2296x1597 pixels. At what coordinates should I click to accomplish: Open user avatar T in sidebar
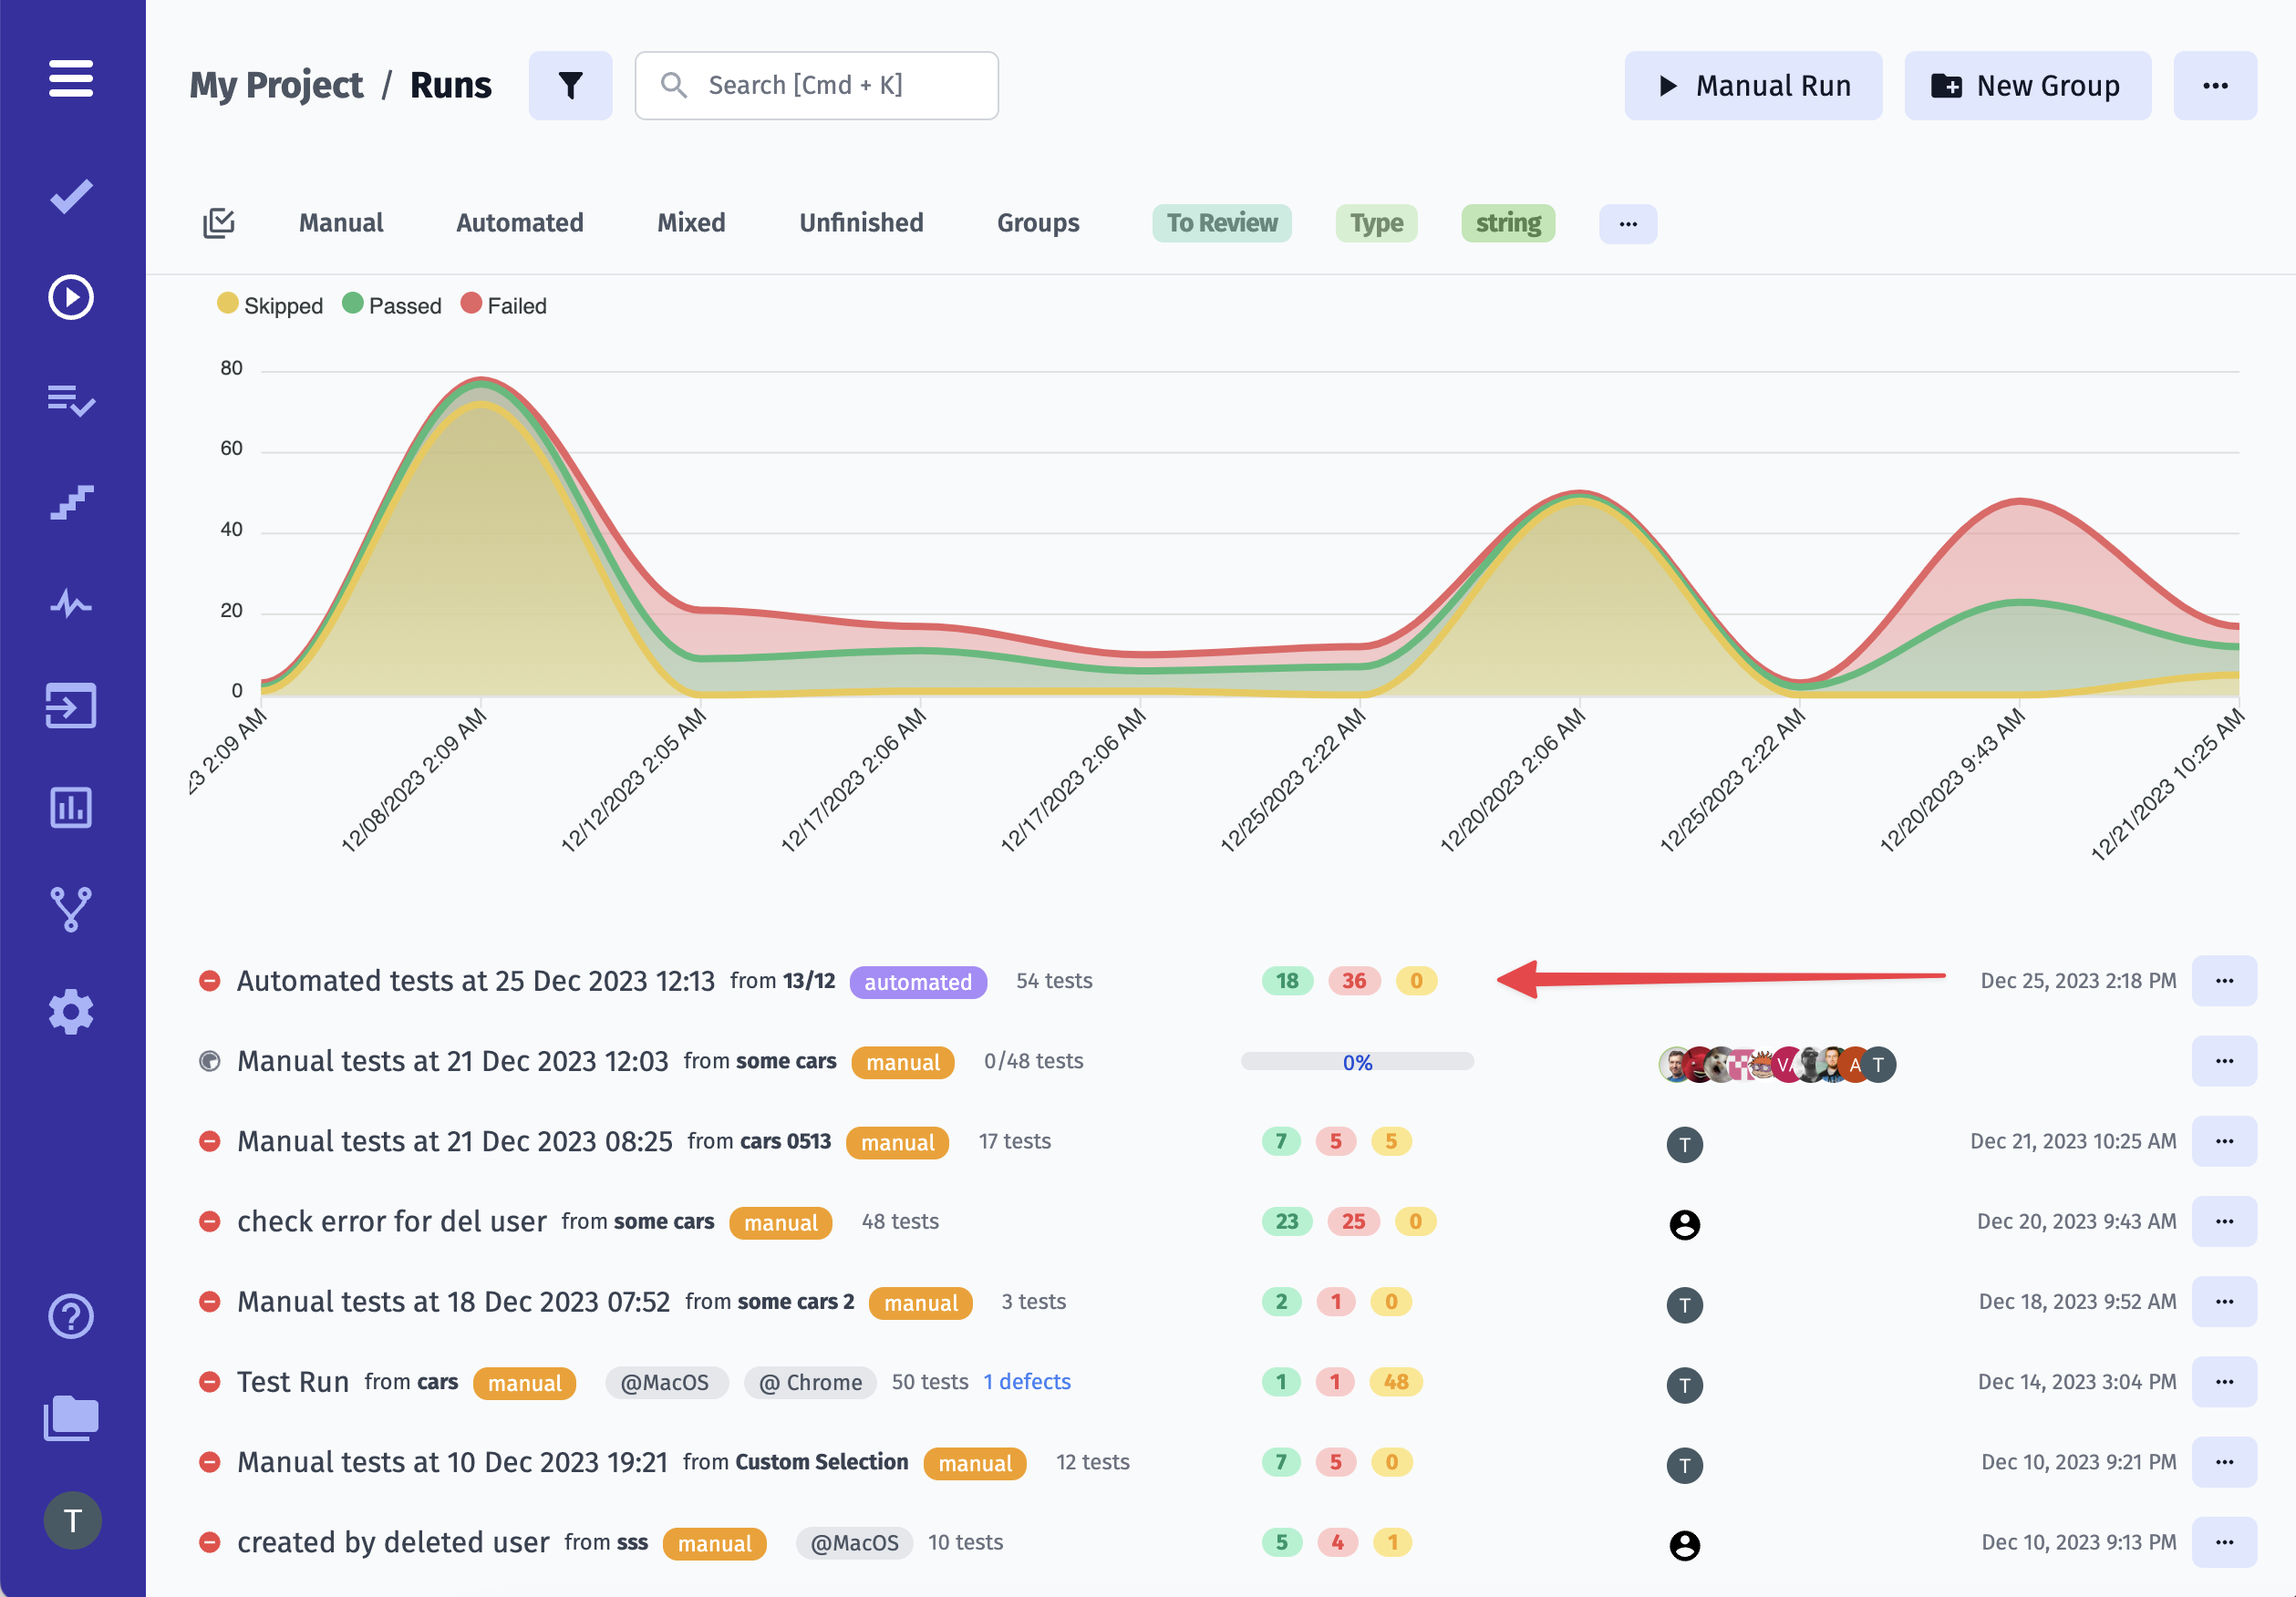(72, 1520)
